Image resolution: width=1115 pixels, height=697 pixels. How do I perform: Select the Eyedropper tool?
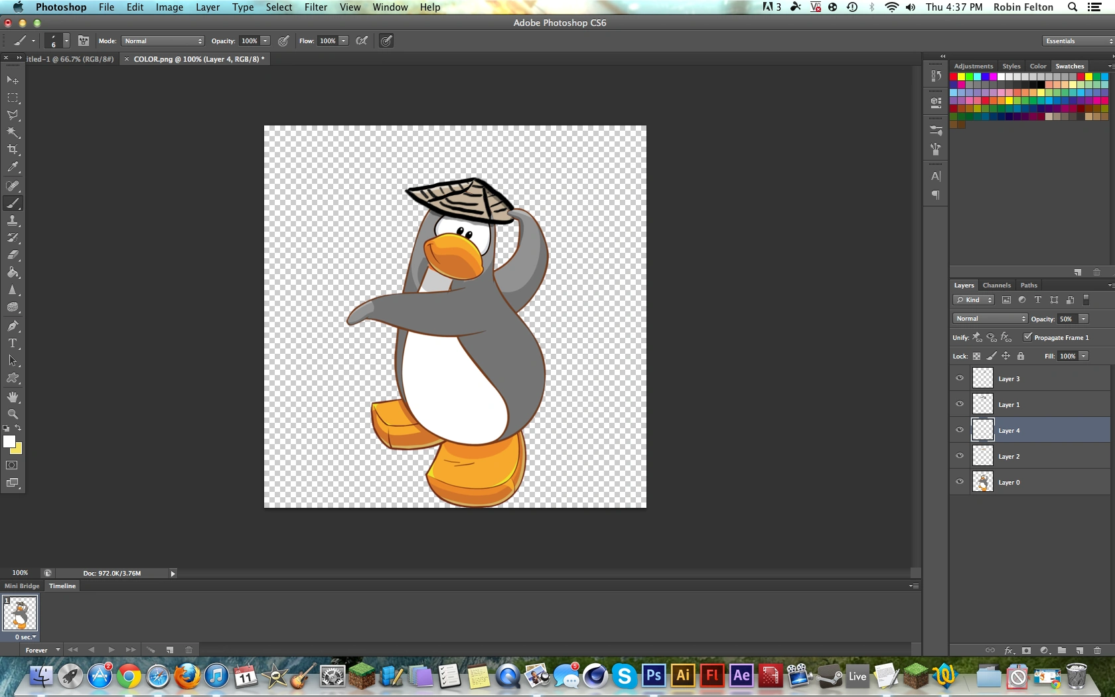(x=13, y=168)
